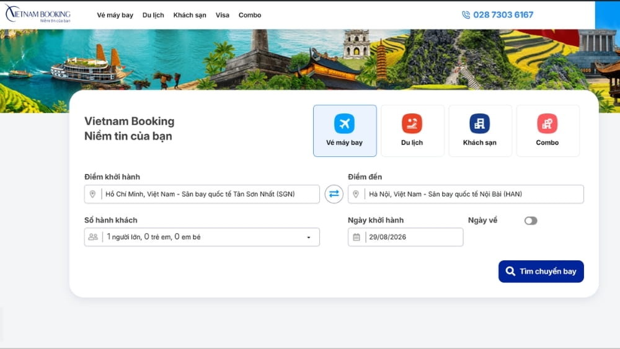Click the passengers people icon
This screenshot has width=620, height=349.
(x=93, y=237)
